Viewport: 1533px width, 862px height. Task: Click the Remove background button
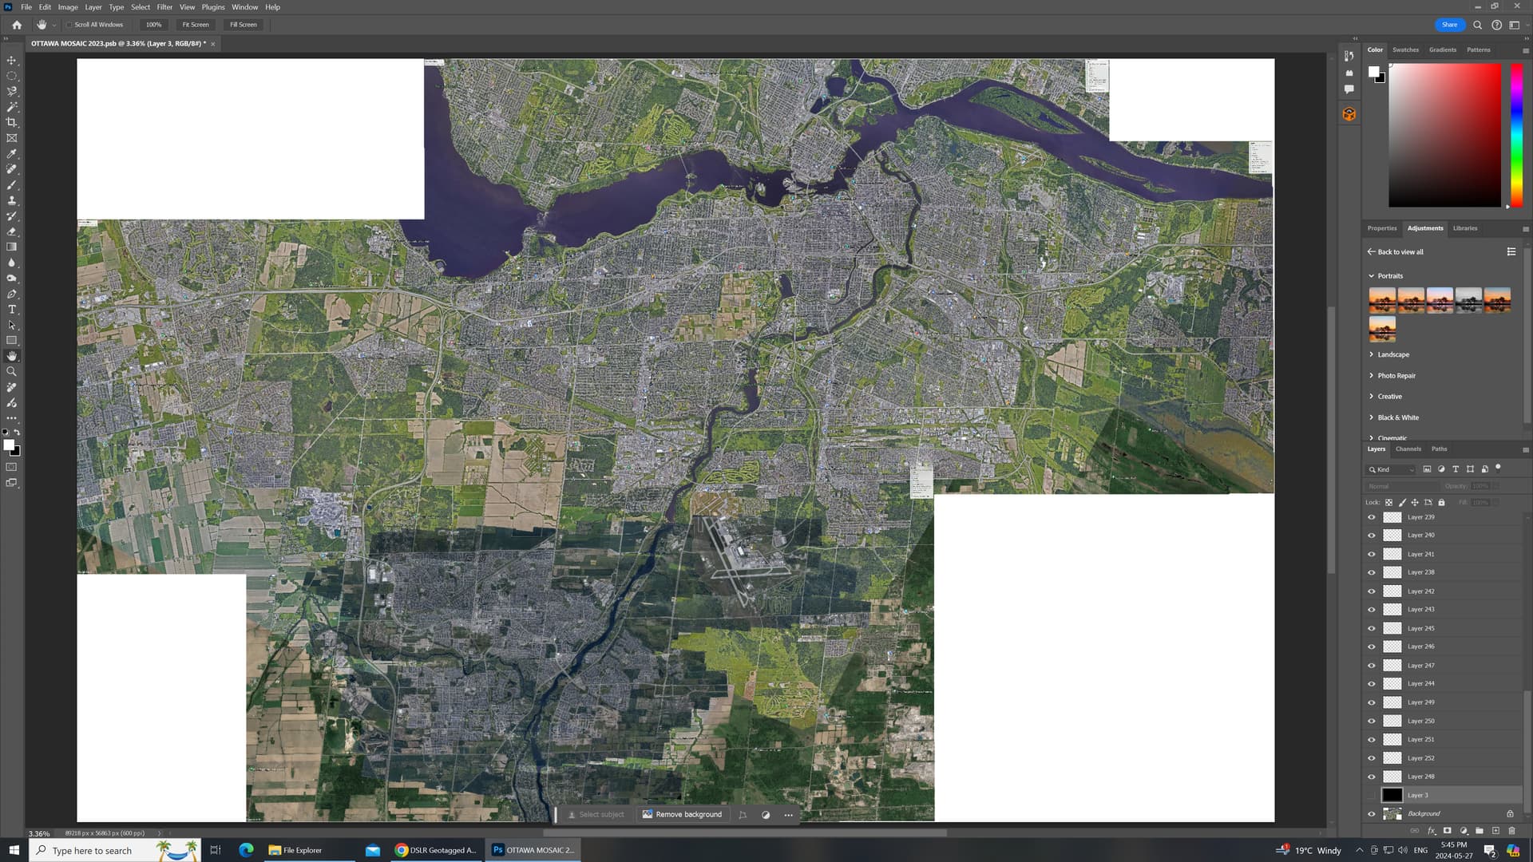click(x=683, y=814)
